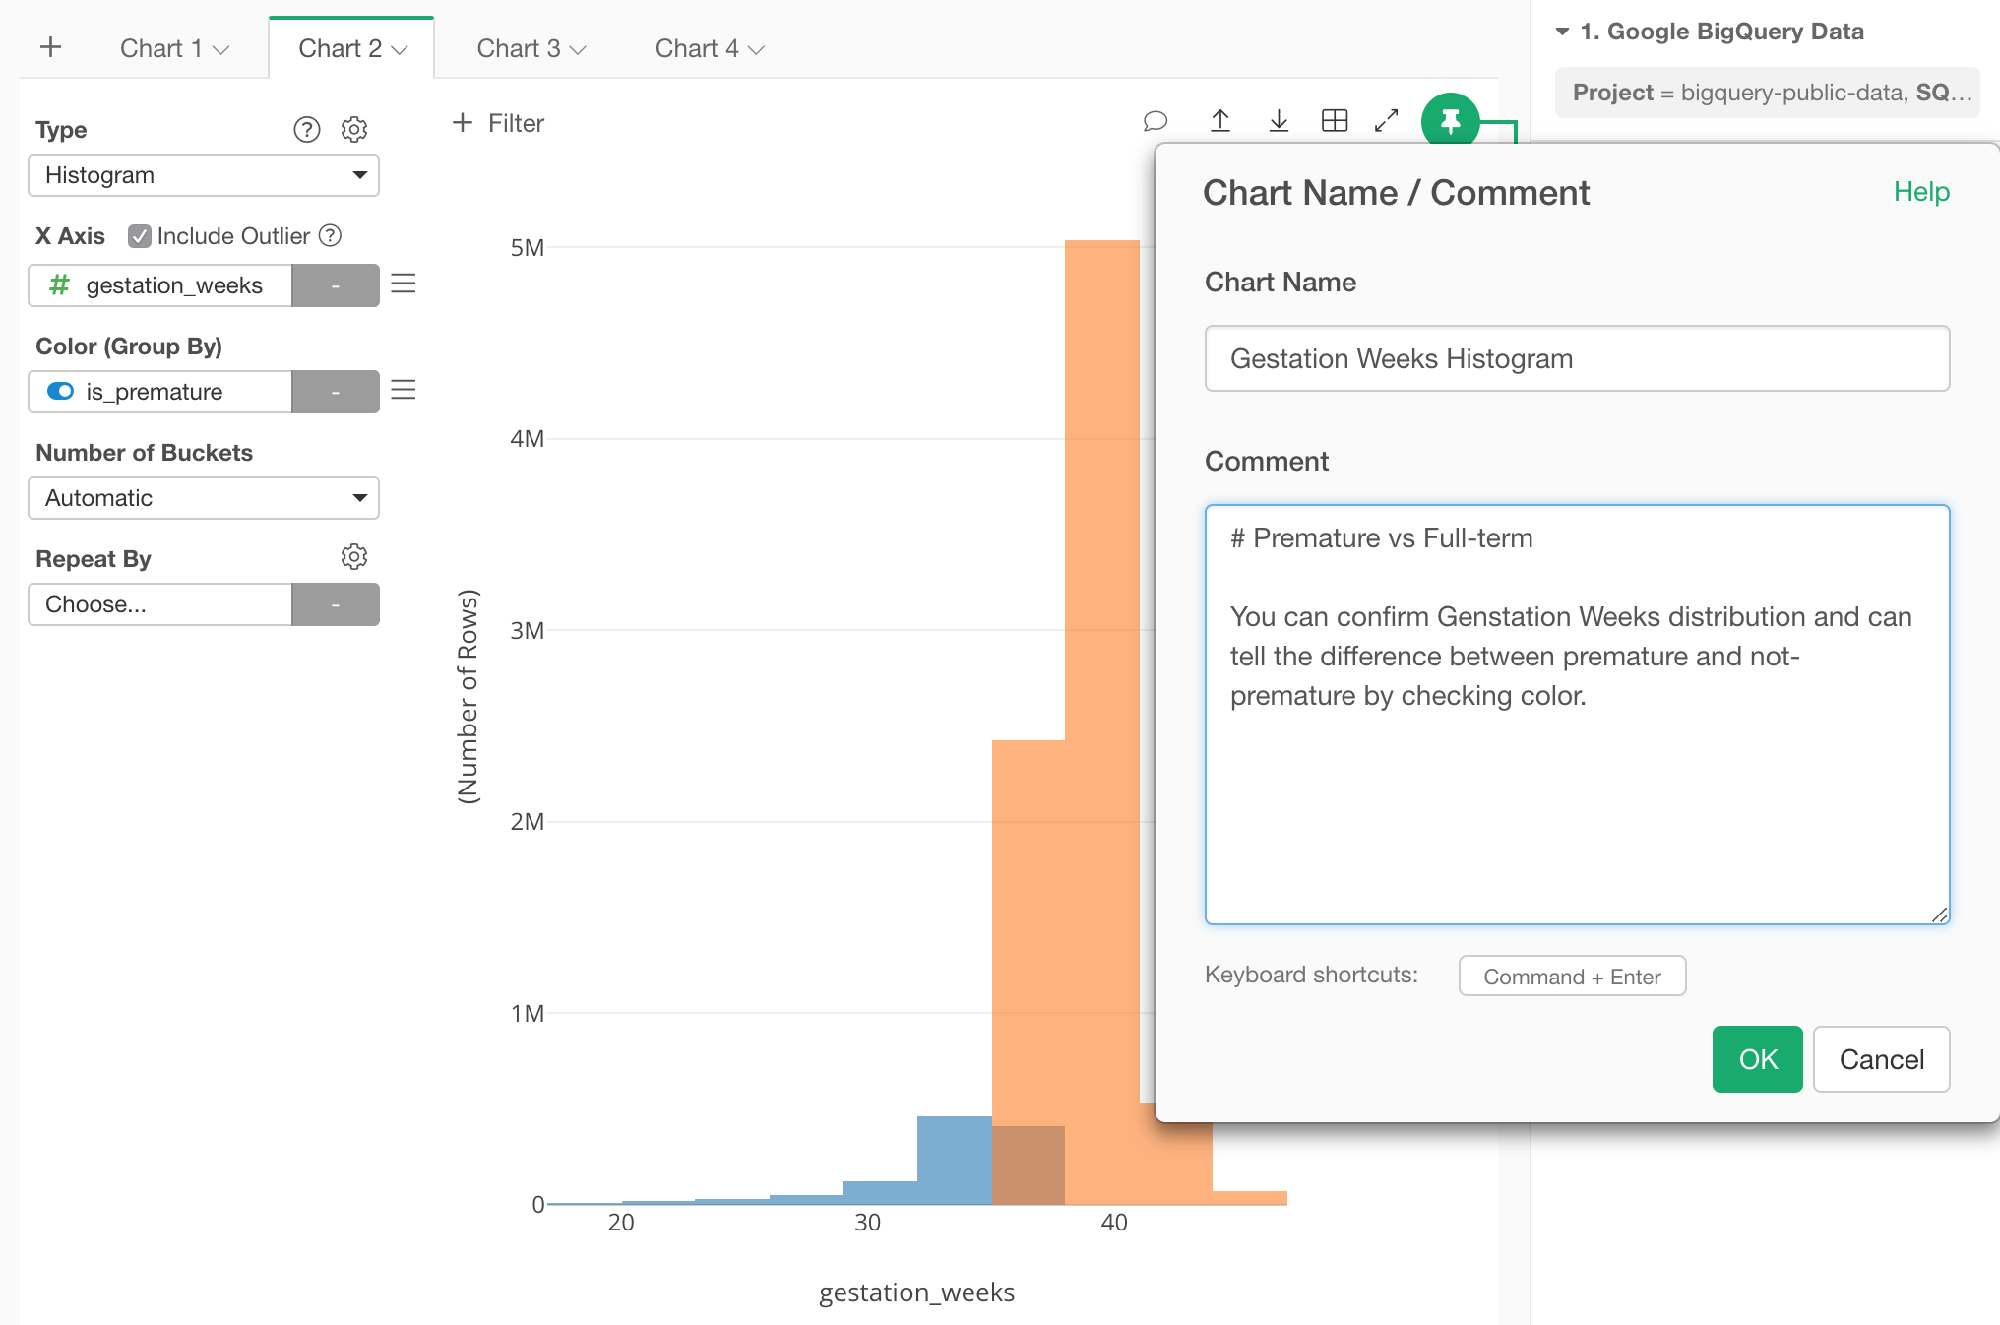The height and width of the screenshot is (1325, 2000).
Task: Click the Chart Name text field
Action: (x=1577, y=358)
